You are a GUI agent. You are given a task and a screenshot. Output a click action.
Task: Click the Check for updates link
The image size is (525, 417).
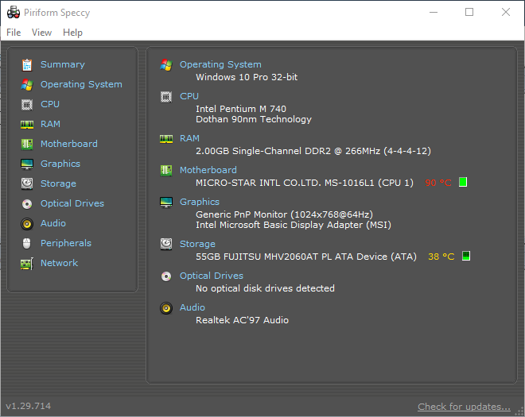(x=464, y=407)
